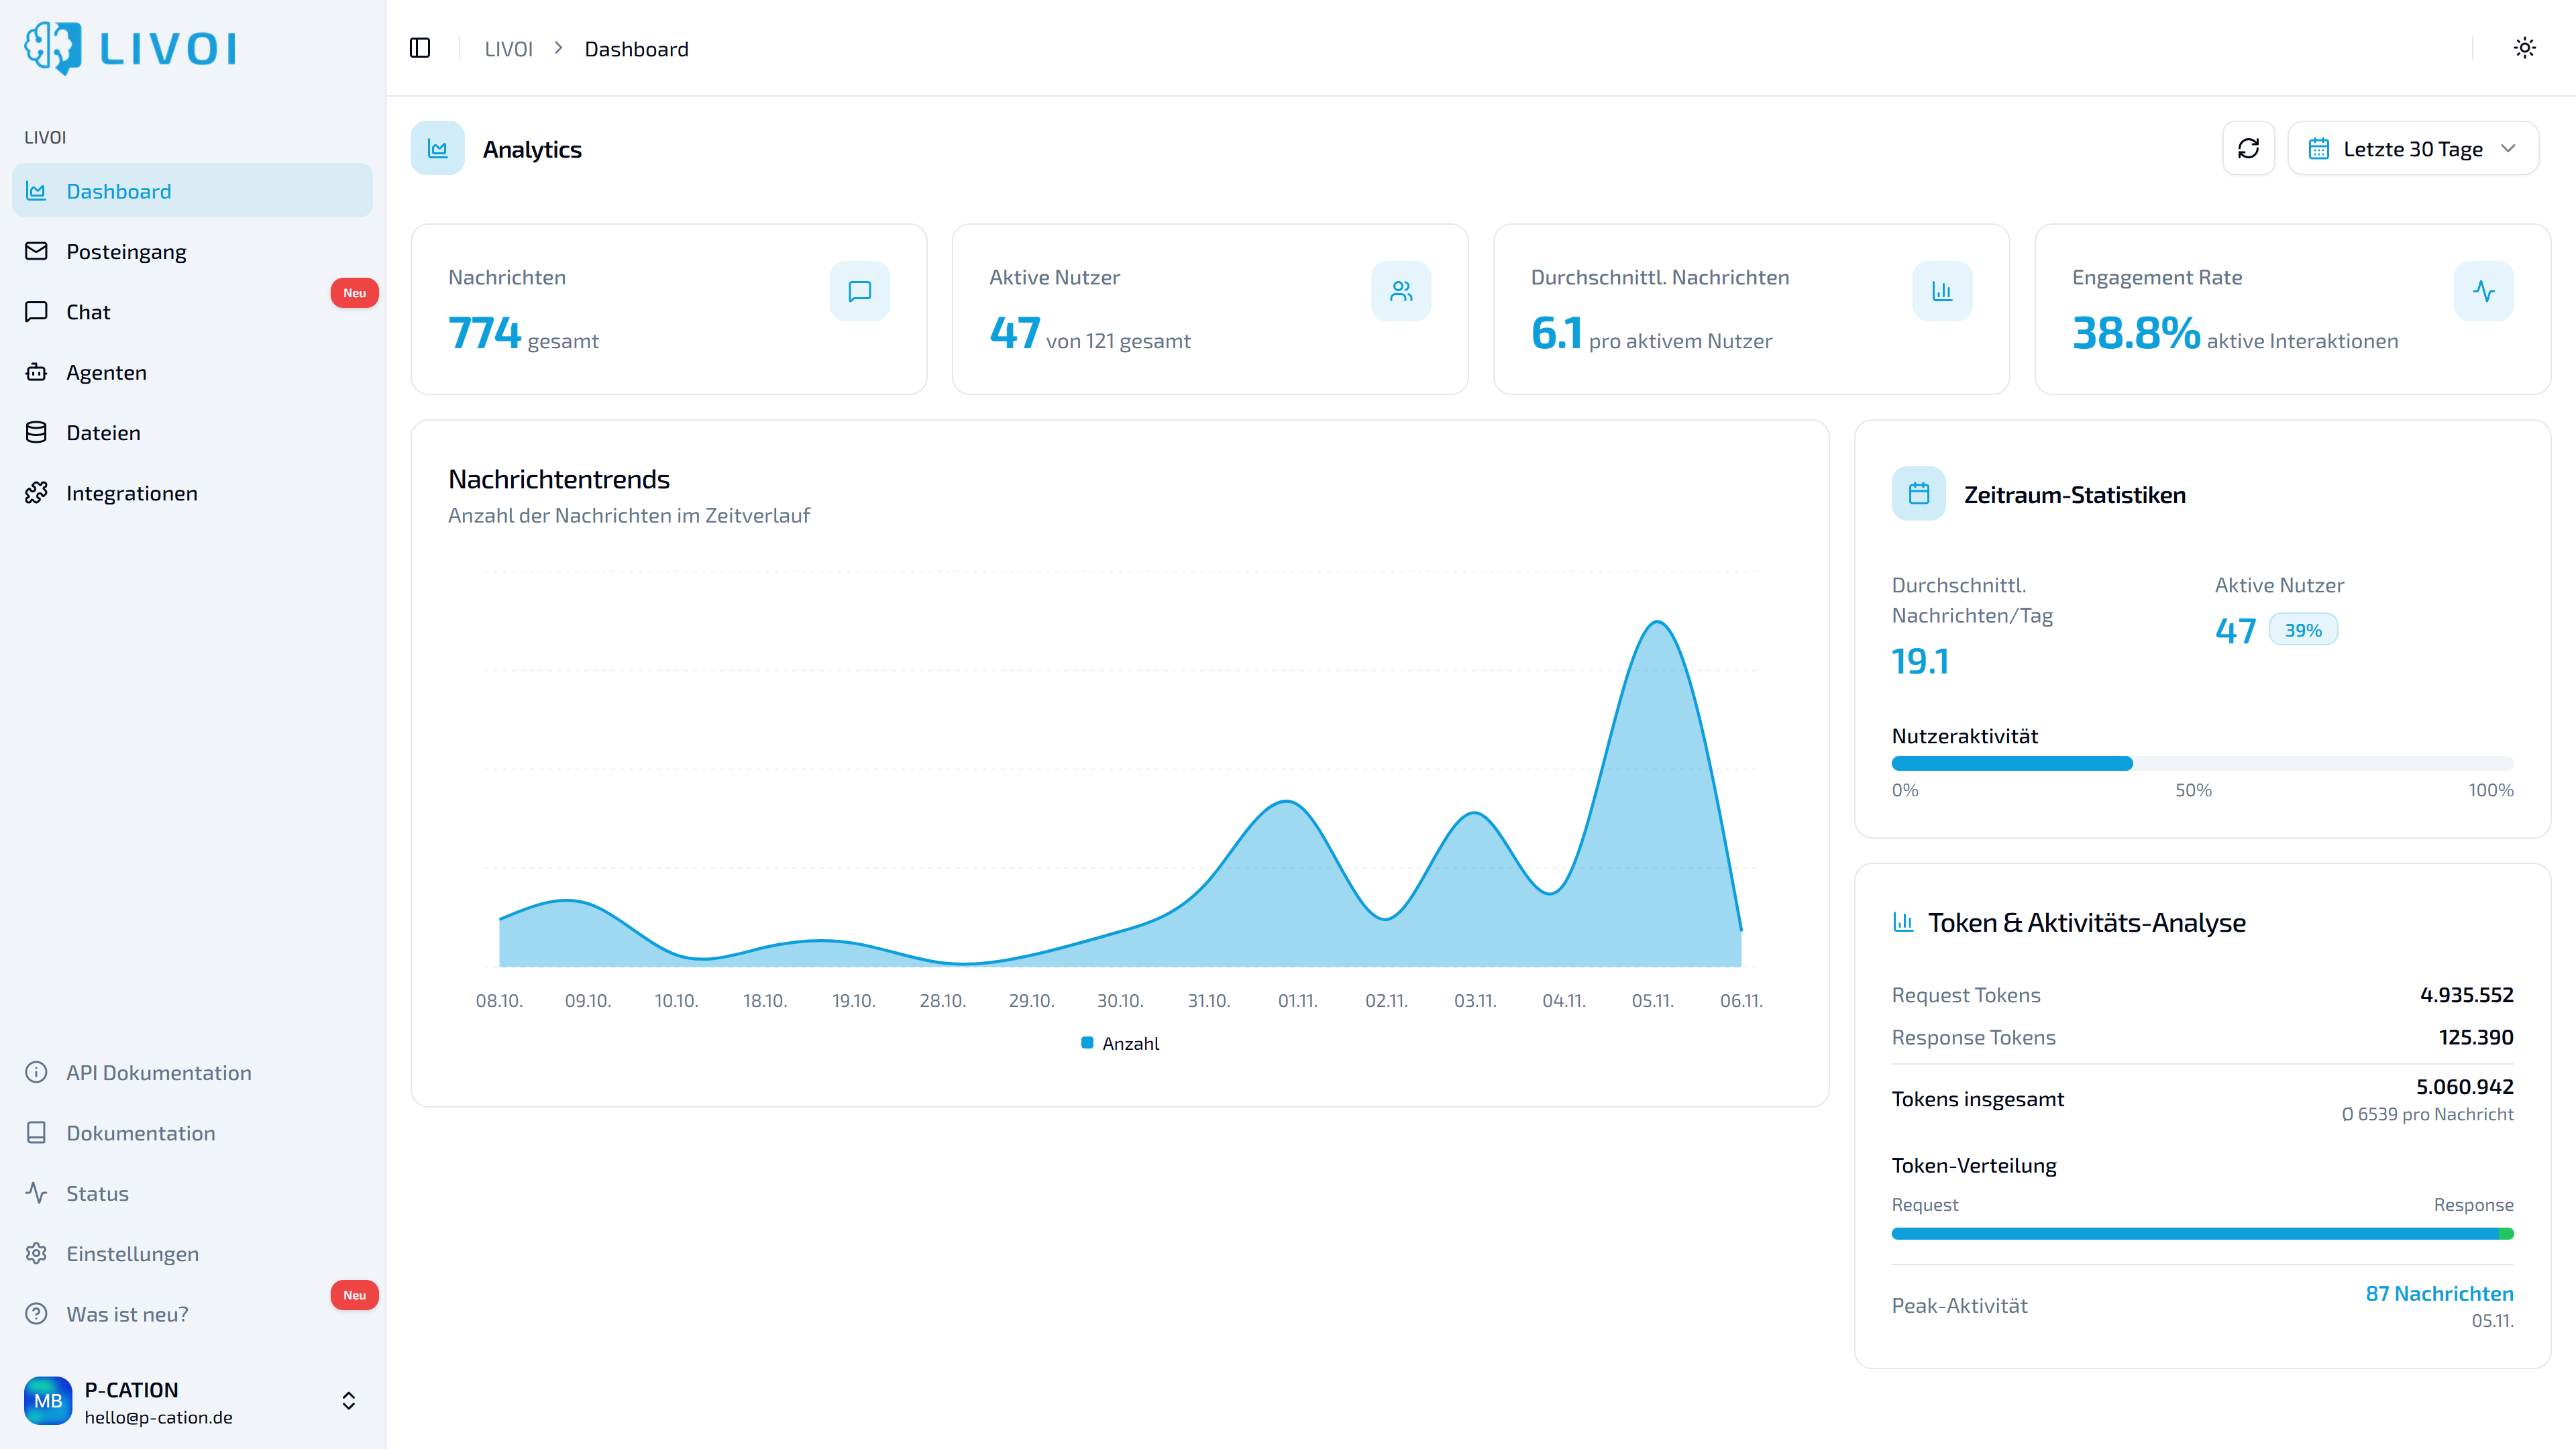The height and width of the screenshot is (1449, 2576).
Task: Open the Analytics chart icon in header
Action: [x=437, y=148]
